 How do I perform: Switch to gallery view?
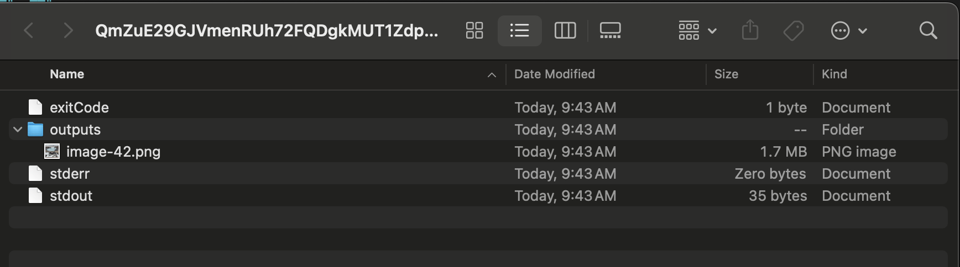click(x=611, y=30)
